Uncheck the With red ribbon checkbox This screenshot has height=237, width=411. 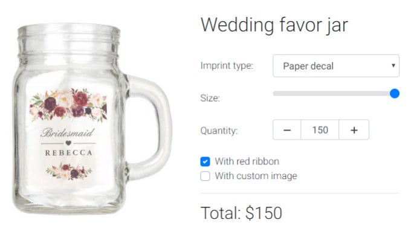click(205, 161)
